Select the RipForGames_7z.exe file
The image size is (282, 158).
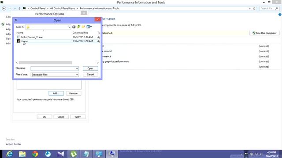(31, 37)
